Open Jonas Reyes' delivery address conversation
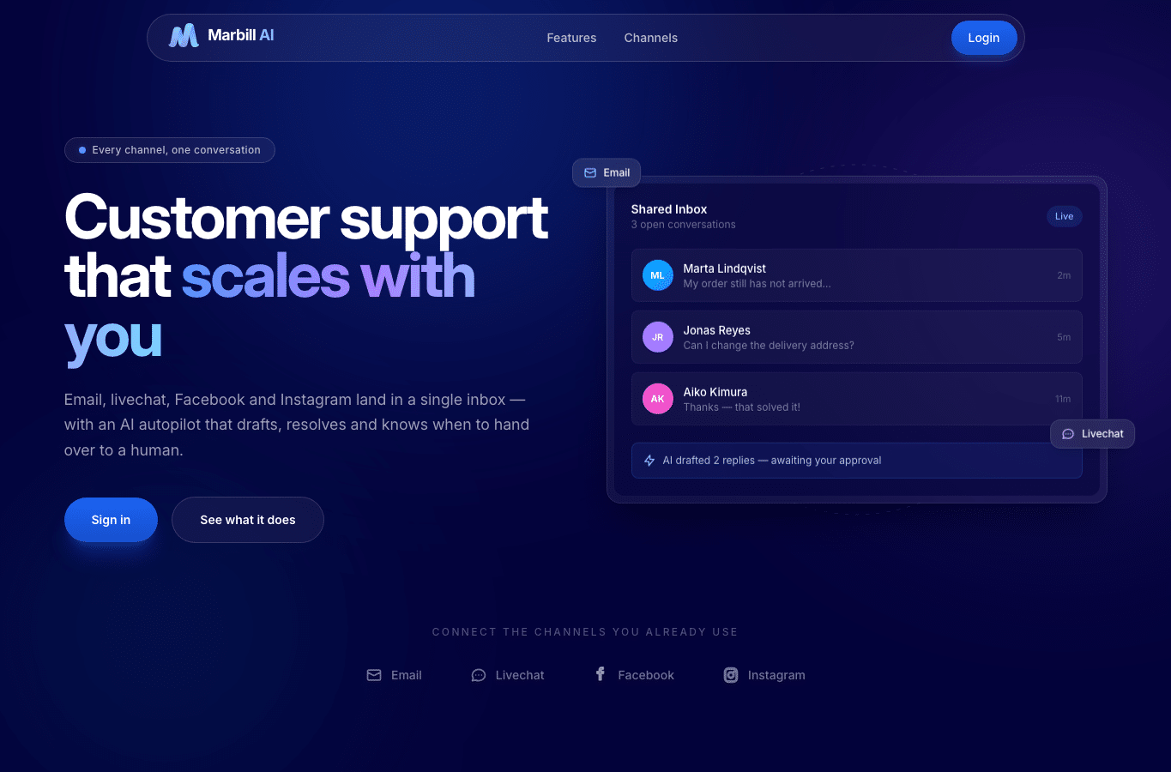 (857, 337)
